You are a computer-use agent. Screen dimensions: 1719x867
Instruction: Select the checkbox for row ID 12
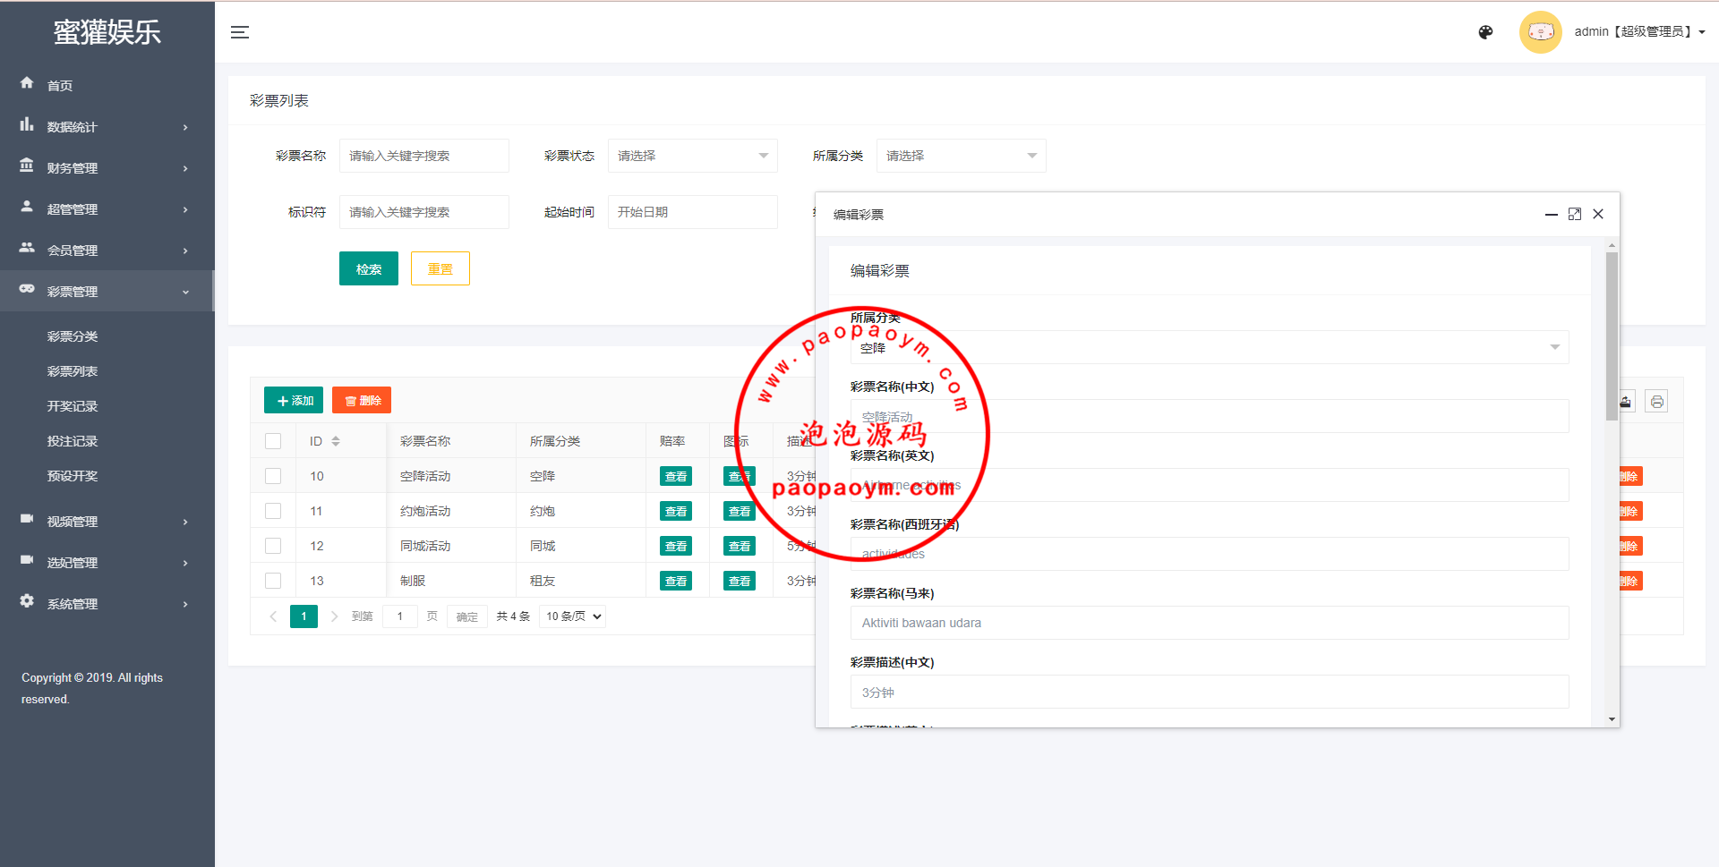[273, 546]
